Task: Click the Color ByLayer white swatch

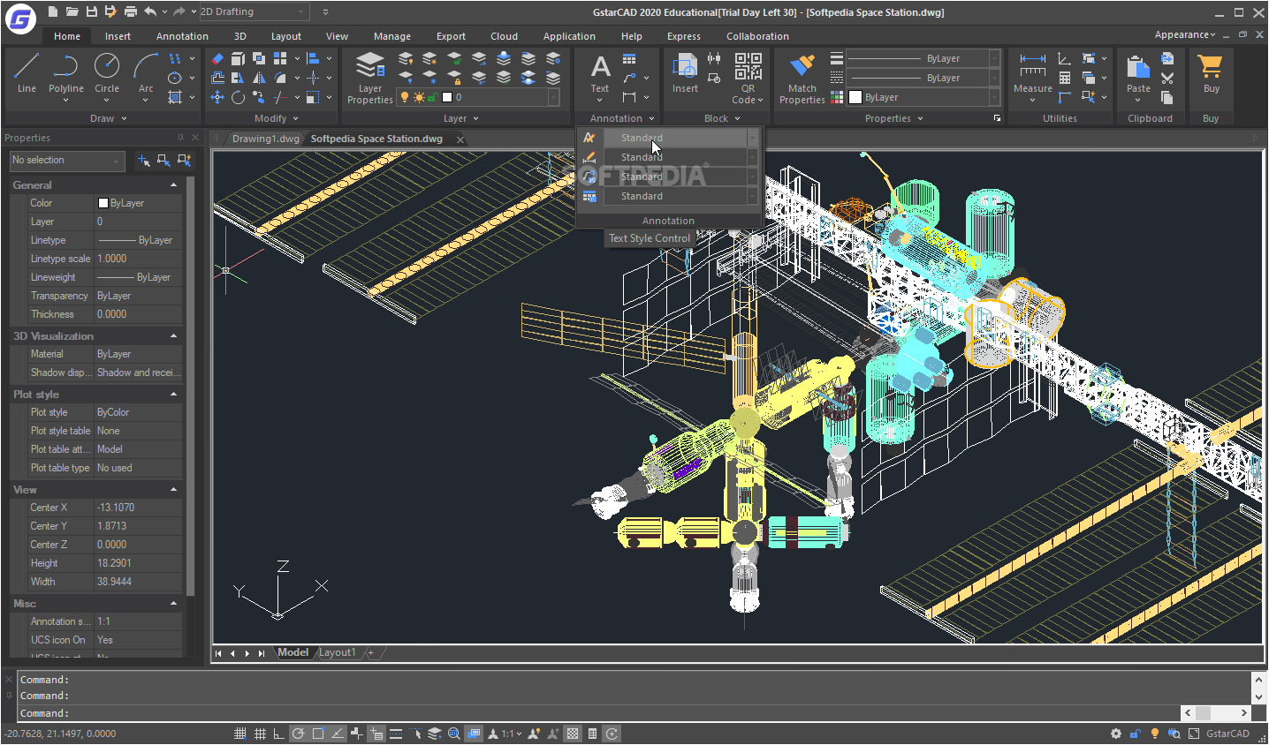Action: [103, 203]
